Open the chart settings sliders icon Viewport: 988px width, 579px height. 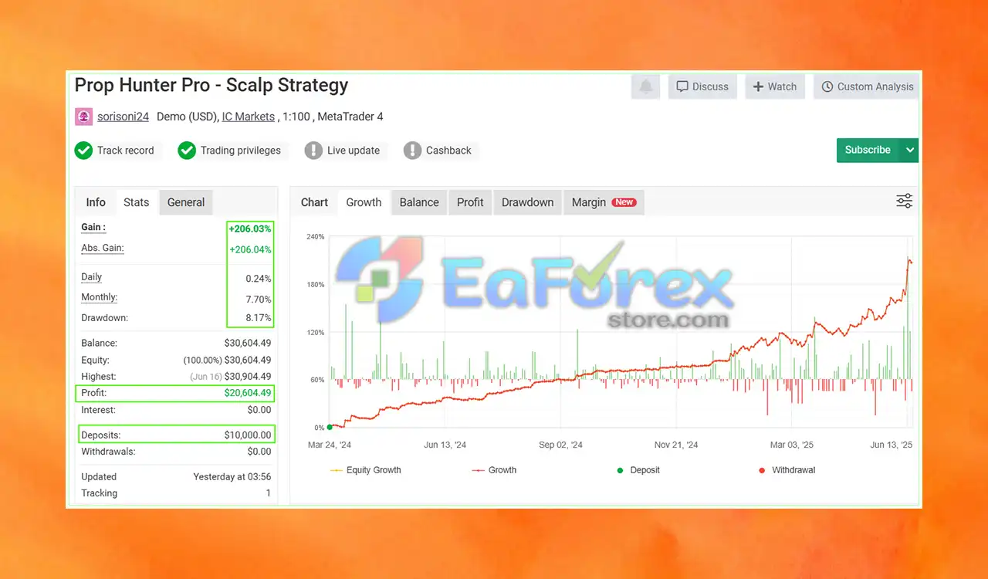pos(904,201)
